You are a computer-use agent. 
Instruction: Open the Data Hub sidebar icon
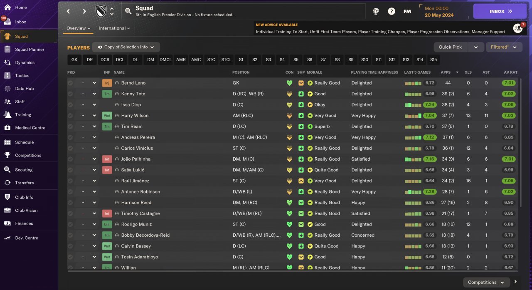[x=7, y=89]
